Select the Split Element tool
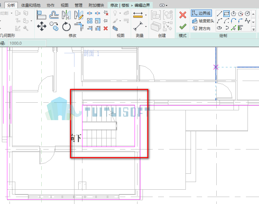Viewport: 259px width, 204px height. click(89, 13)
